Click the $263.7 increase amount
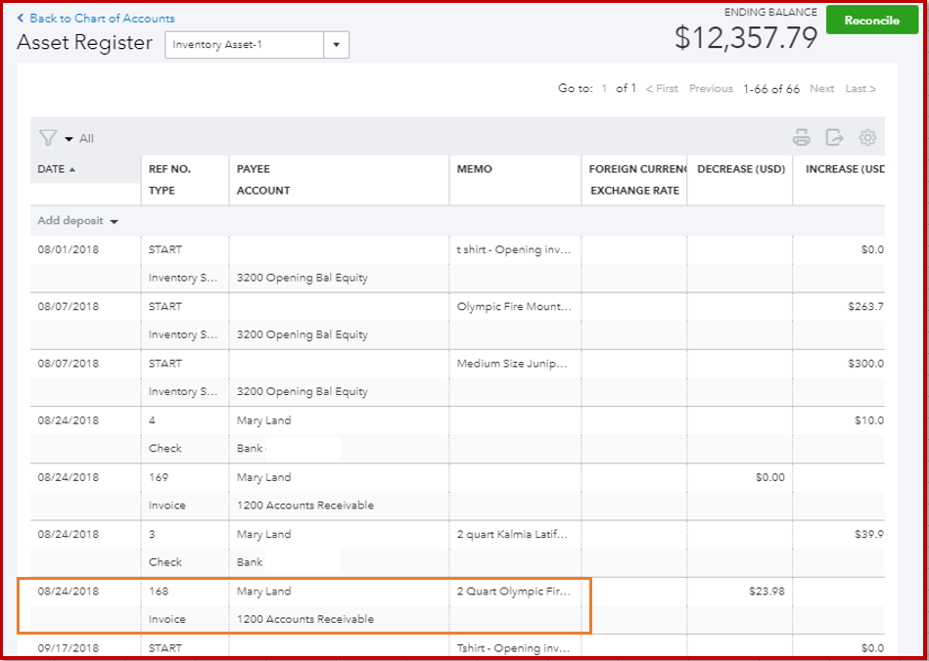This screenshot has width=929, height=661. point(866,306)
